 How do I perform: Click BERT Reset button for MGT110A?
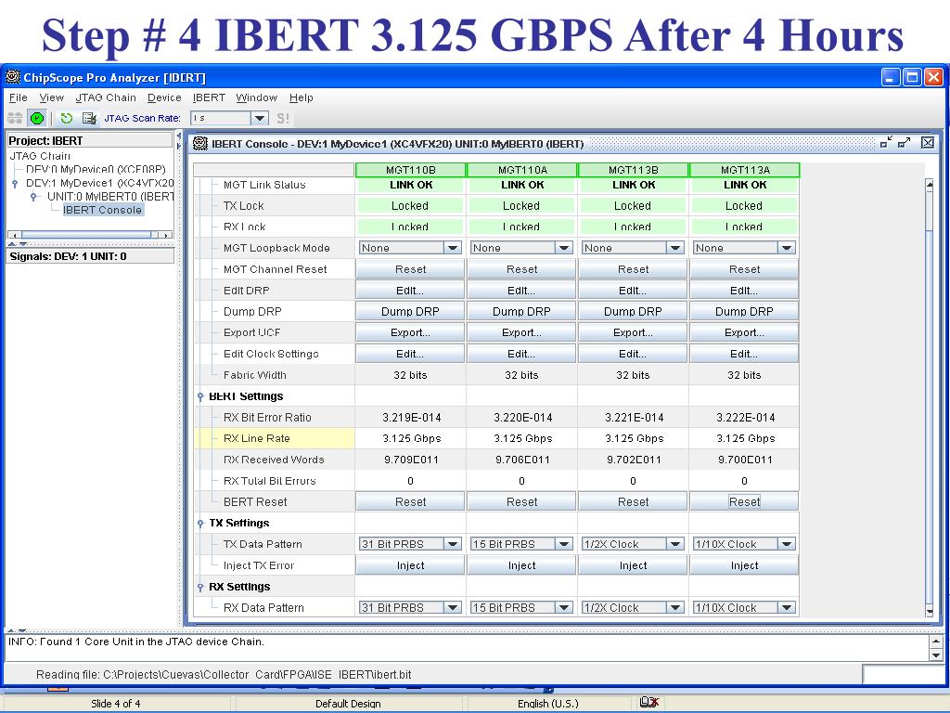coord(521,501)
